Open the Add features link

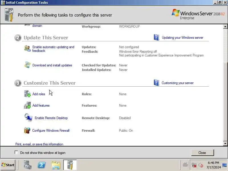tap(41, 105)
